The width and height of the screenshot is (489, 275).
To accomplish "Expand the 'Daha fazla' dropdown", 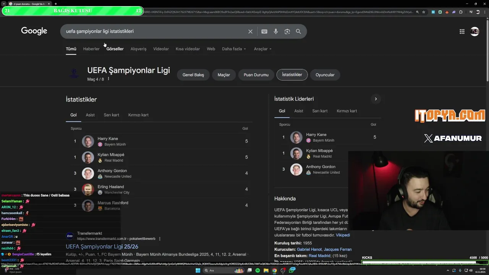I will 234,49.
